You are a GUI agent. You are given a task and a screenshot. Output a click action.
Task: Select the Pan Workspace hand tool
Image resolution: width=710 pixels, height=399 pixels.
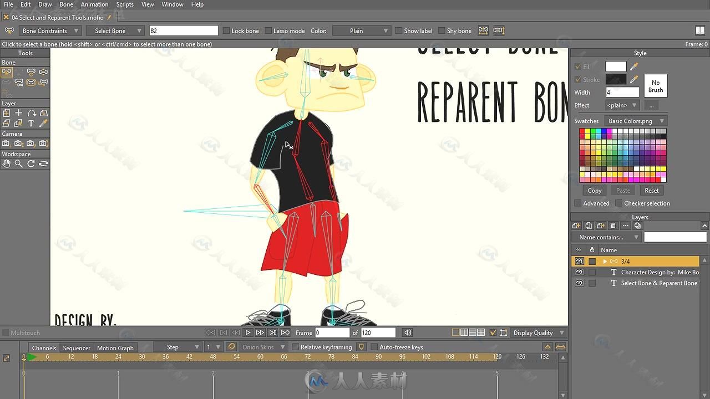pyautogui.click(x=7, y=163)
